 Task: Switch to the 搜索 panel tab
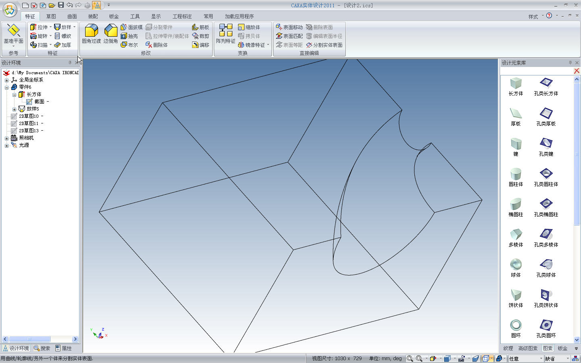coord(42,348)
